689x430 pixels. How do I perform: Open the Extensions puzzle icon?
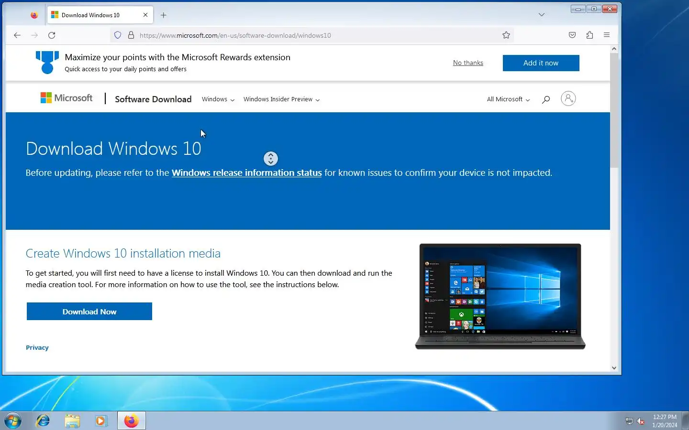click(589, 35)
